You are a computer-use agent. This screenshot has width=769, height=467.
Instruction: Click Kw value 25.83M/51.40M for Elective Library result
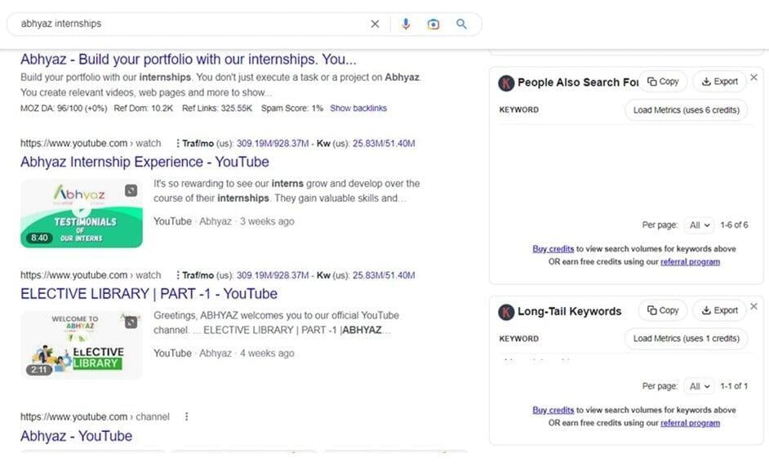(x=384, y=275)
